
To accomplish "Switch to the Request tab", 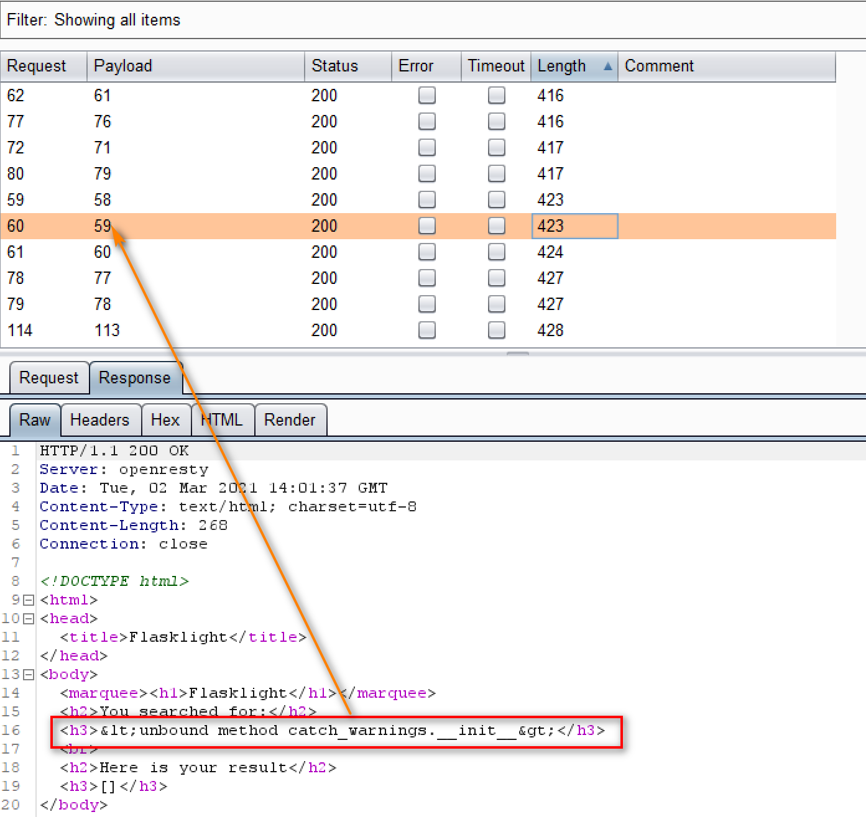I will 49,378.
